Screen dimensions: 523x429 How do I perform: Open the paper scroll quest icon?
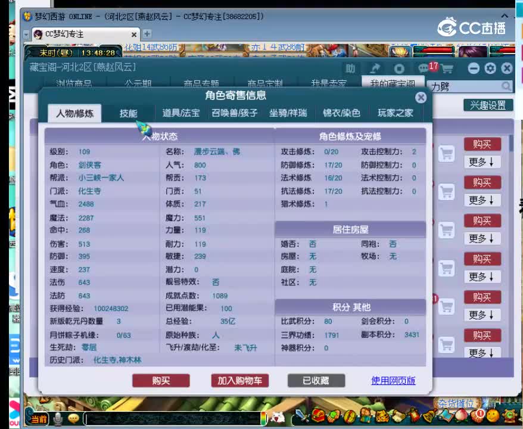tap(399, 416)
